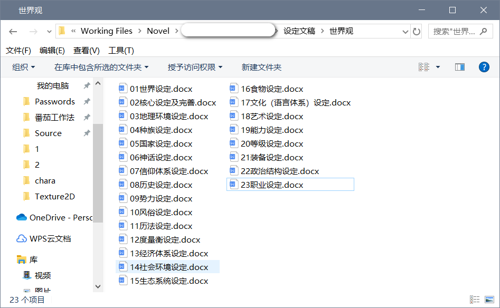Image resolution: width=500 pixels, height=308 pixels.
Task: Toggle the preview pane
Action: click(459, 67)
